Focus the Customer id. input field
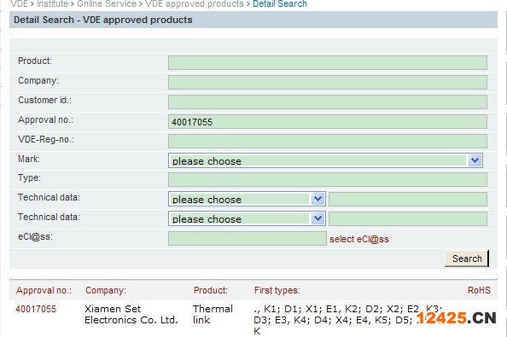This screenshot has width=507, height=337. click(328, 102)
